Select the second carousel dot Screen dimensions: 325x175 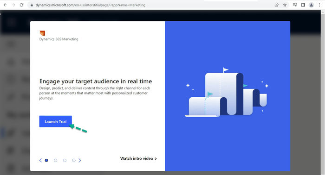(x=56, y=160)
